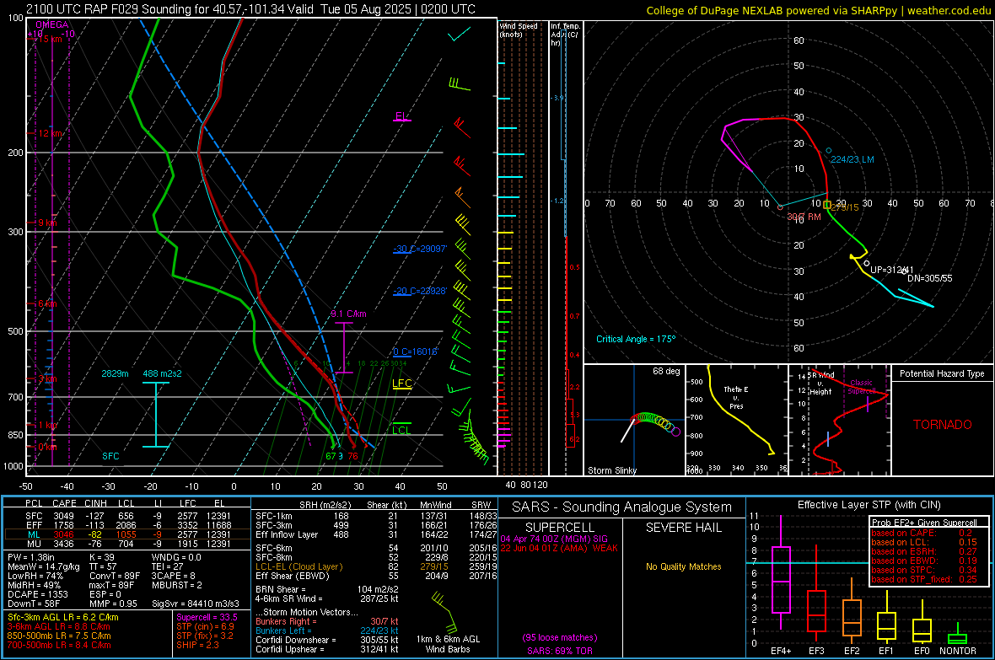Click the "Prob EF2+ Given Supercell" heading
Screen dimensions: 995x660
924,523
